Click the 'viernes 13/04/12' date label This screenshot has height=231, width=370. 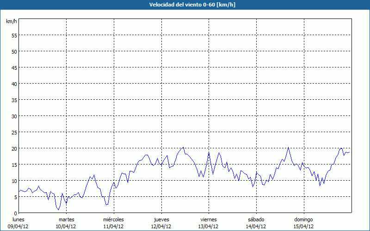pyautogui.click(x=209, y=223)
